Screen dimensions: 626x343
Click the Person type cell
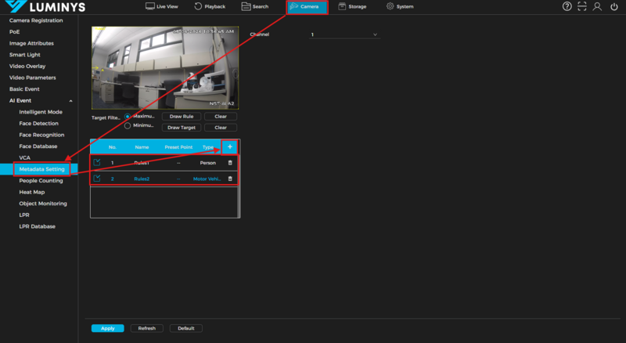coord(207,163)
